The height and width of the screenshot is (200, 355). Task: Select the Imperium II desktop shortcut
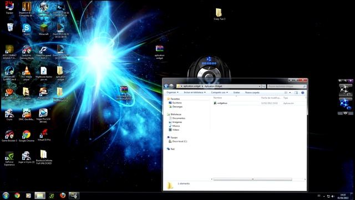click(27, 9)
